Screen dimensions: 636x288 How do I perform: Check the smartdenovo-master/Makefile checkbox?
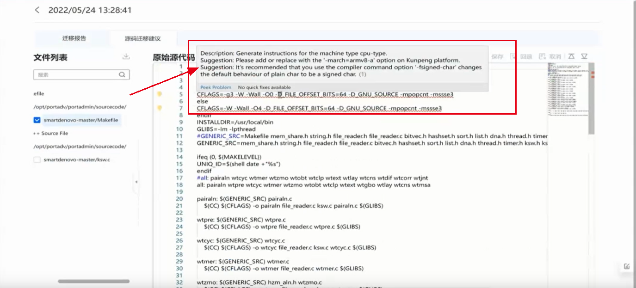click(x=37, y=120)
